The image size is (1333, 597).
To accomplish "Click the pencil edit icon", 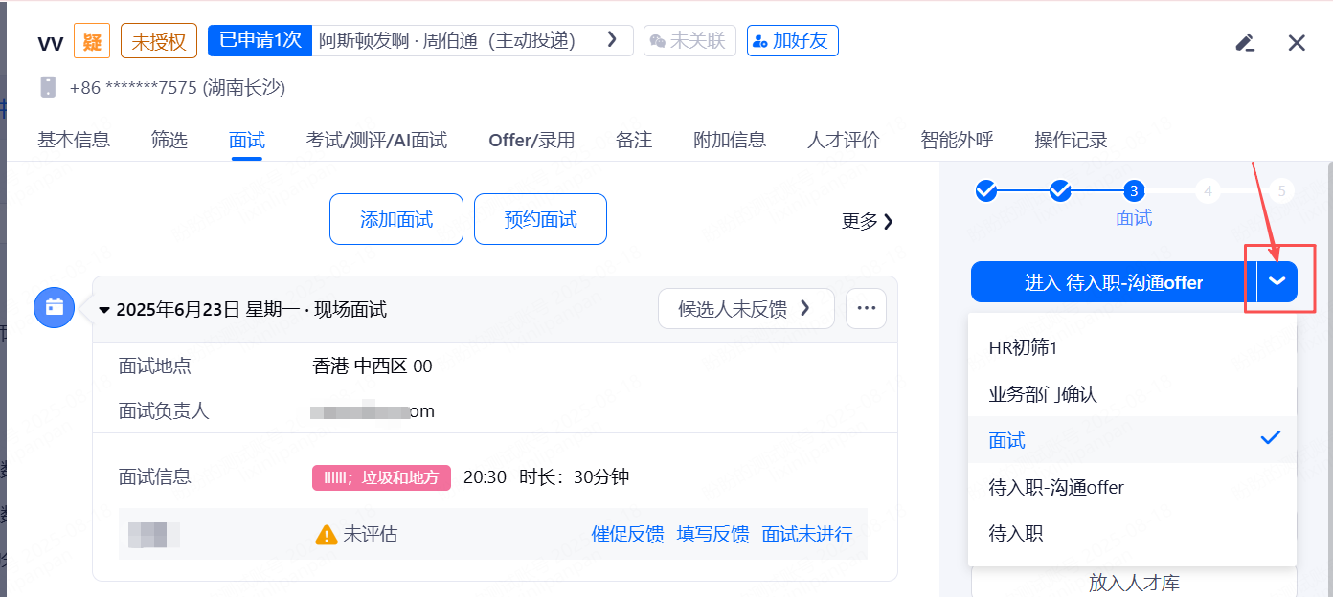I will (1245, 42).
